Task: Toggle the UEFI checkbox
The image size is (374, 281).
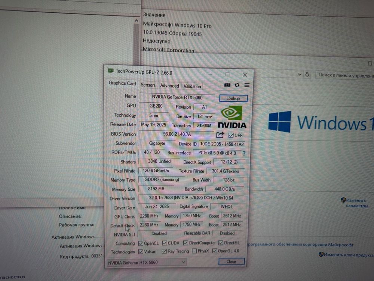Action: [x=231, y=135]
